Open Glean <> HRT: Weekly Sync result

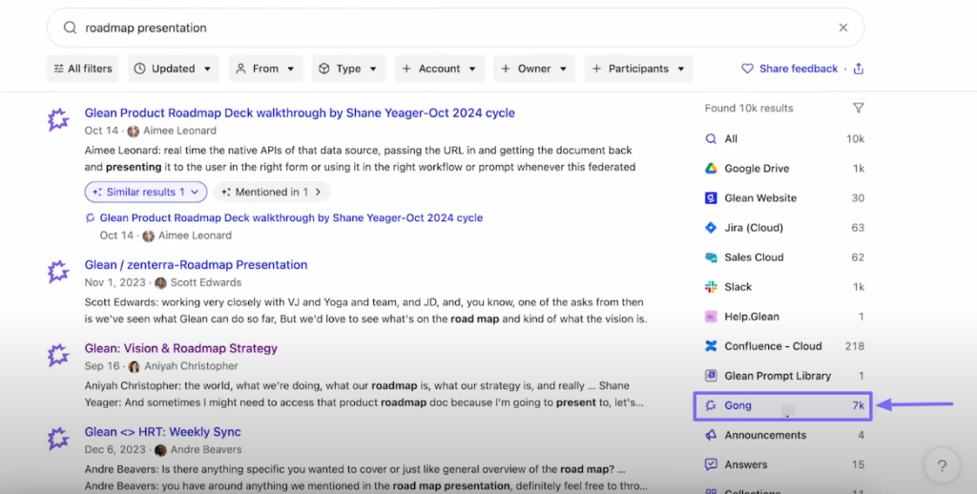(x=162, y=432)
